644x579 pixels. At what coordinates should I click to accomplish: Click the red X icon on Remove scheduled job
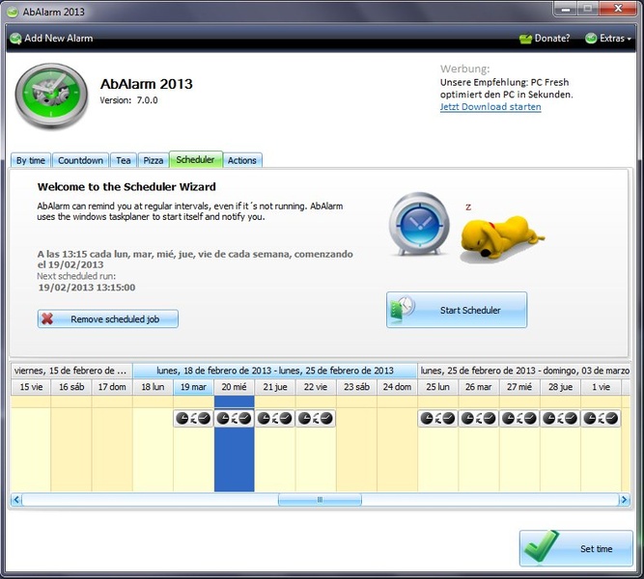tap(47, 318)
